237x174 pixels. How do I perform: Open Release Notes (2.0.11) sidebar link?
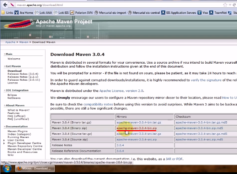coord(24,80)
